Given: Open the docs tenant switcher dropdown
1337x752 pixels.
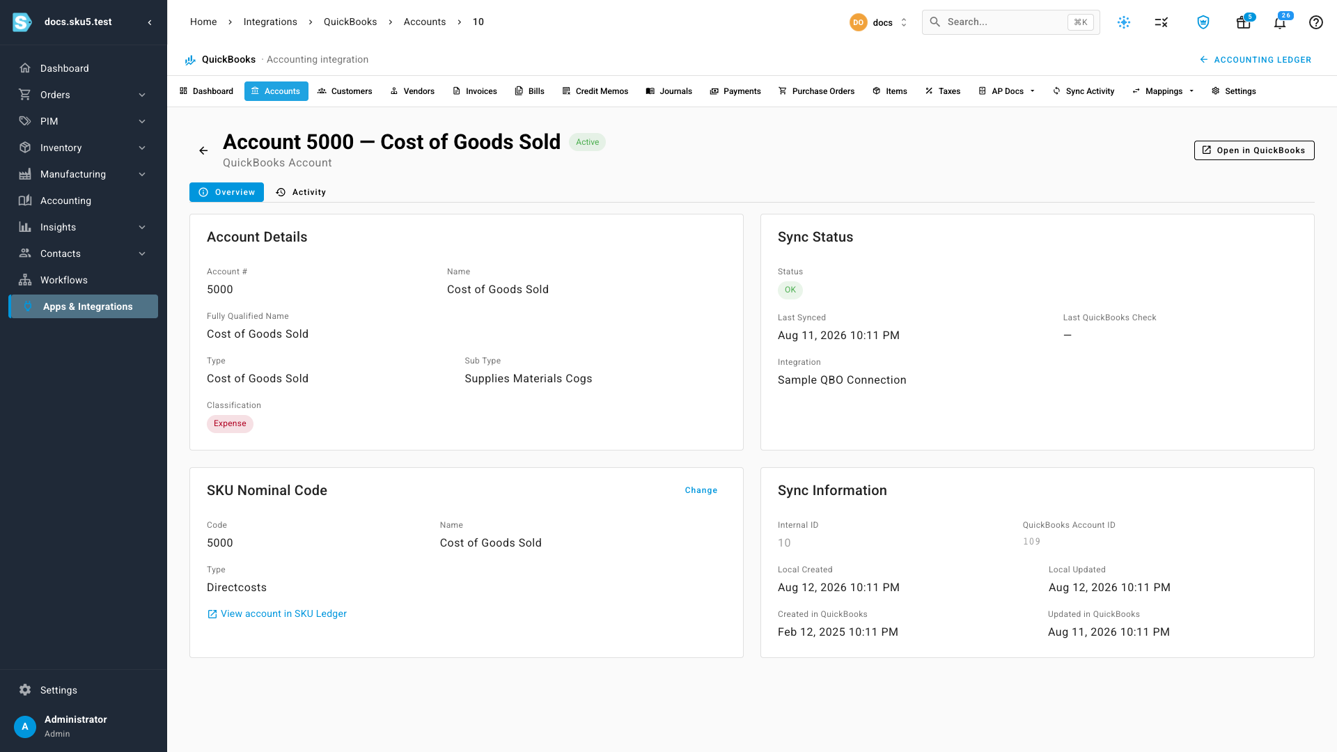Looking at the screenshot, I should (879, 22).
